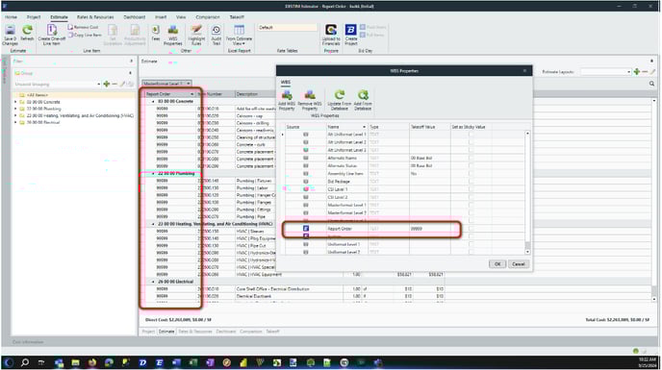Open the Comparison ribbon tab
This screenshot has width=662, height=370.
208,17
